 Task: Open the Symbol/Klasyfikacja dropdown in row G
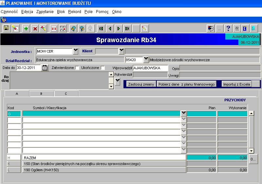(x=183, y=114)
